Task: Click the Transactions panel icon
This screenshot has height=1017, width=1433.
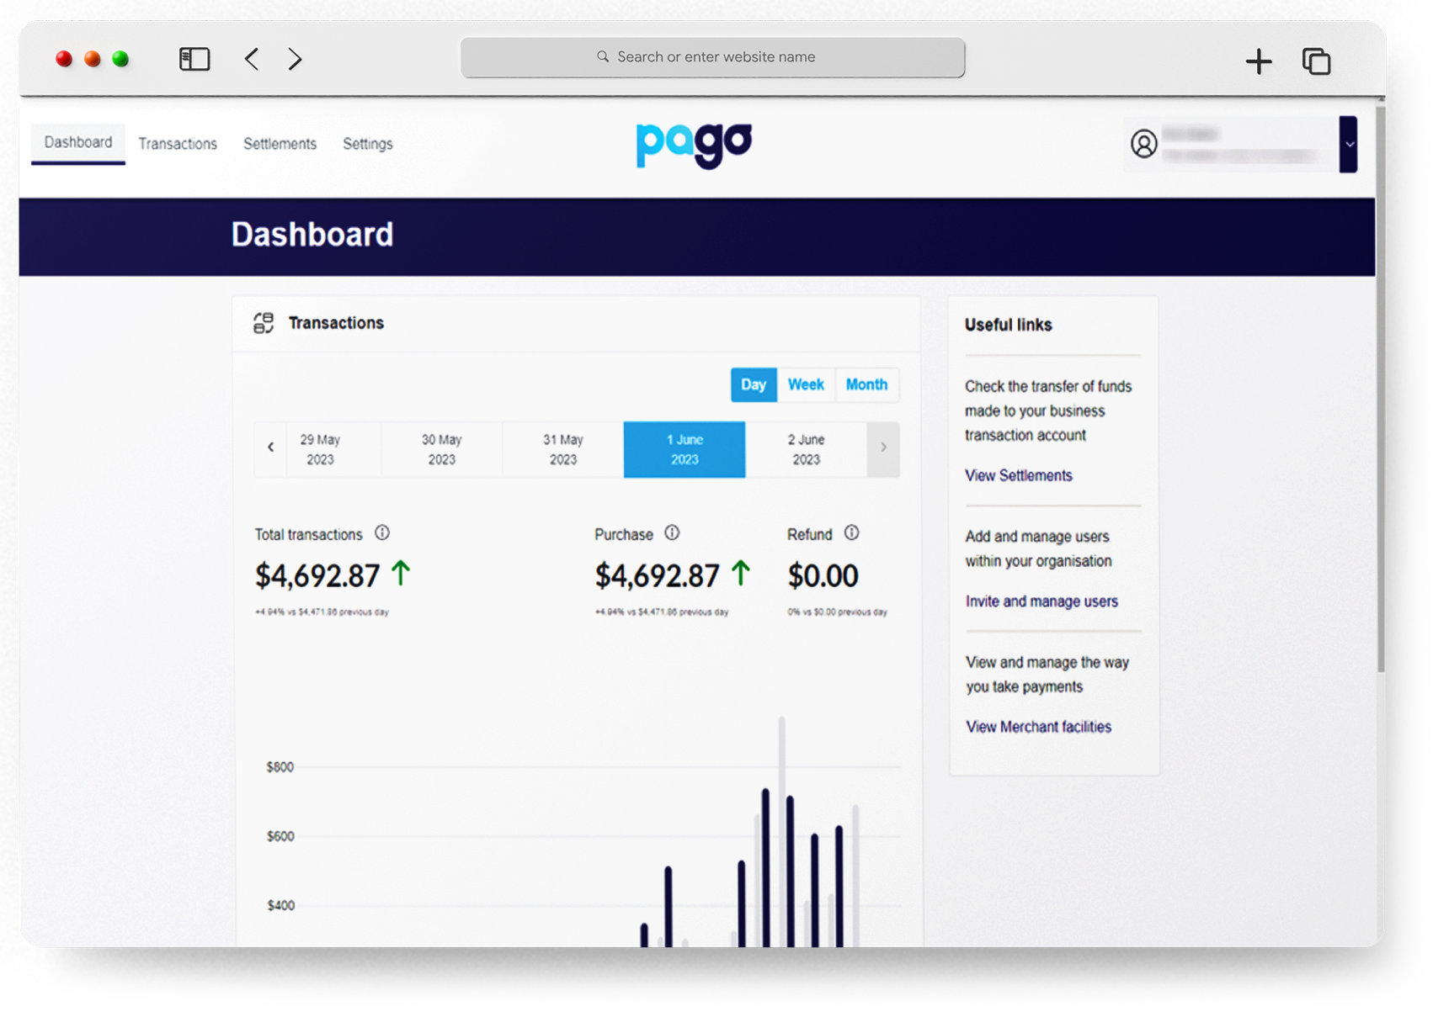Action: [262, 322]
